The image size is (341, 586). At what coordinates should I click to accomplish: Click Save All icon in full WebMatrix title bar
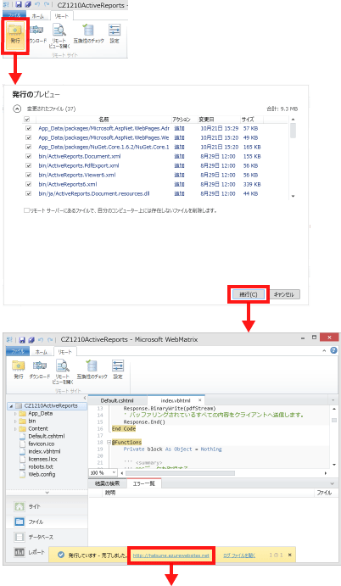click(31, 340)
